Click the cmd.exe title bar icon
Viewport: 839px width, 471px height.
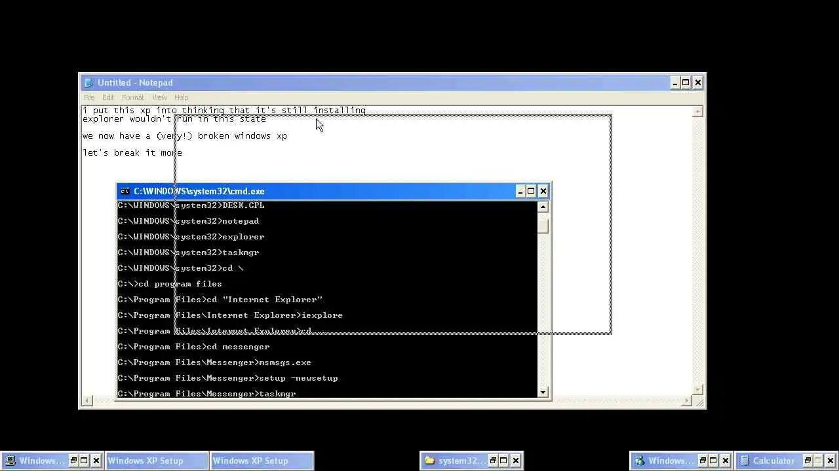click(x=125, y=191)
